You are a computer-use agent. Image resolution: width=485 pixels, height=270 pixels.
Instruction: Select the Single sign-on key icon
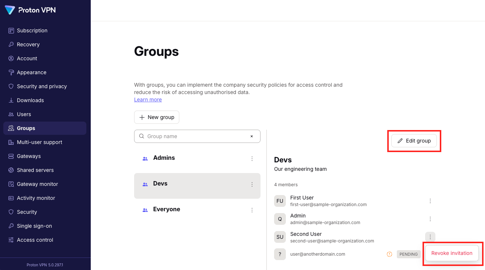pyautogui.click(x=11, y=226)
